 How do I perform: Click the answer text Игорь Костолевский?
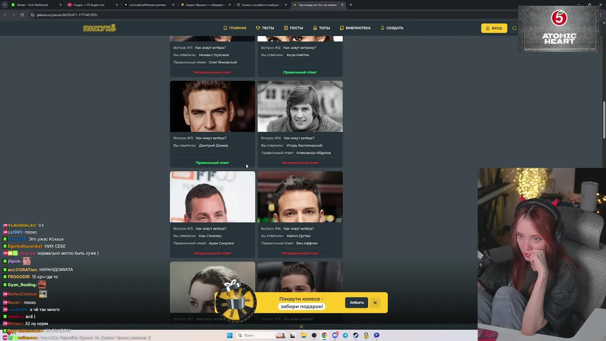(x=304, y=145)
